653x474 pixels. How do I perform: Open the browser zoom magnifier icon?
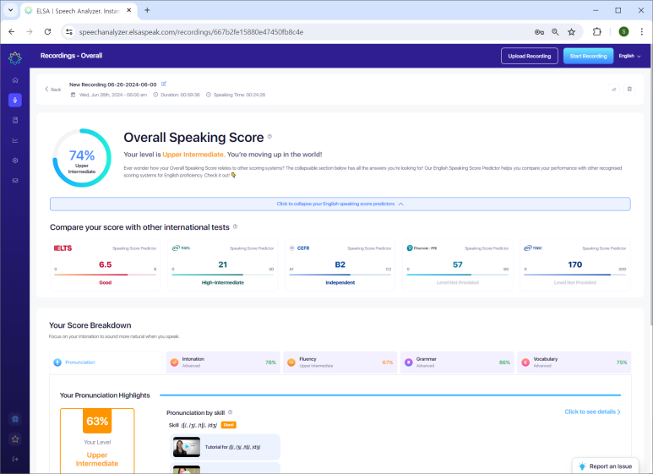point(556,31)
